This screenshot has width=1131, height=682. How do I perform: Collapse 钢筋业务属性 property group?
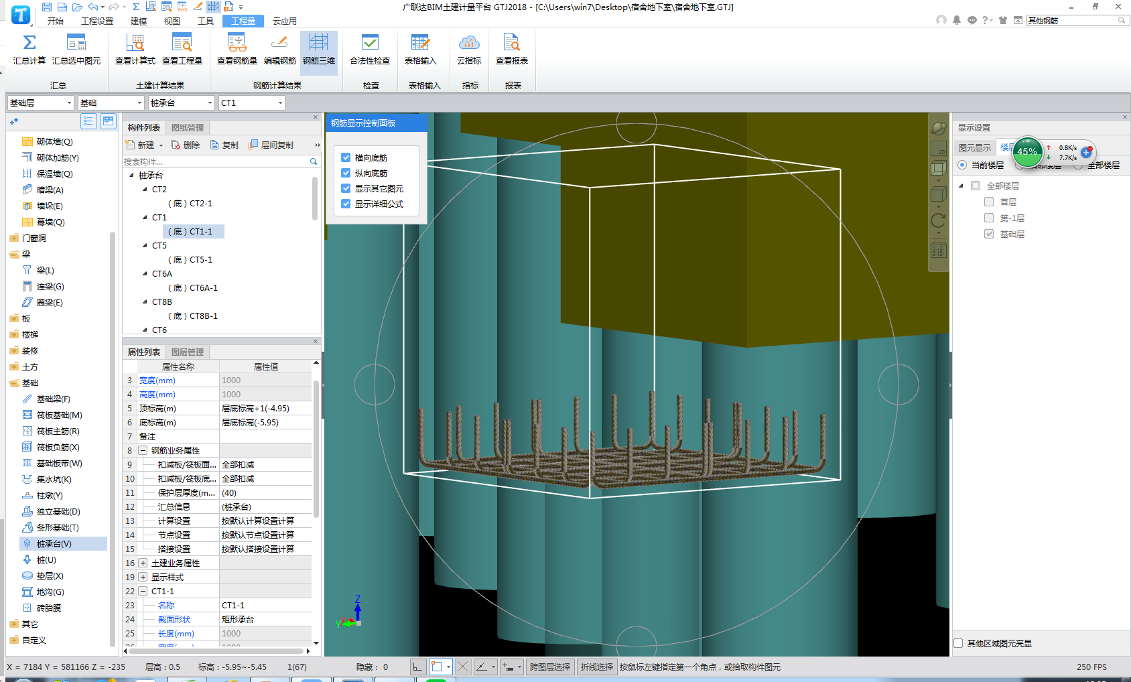click(143, 451)
